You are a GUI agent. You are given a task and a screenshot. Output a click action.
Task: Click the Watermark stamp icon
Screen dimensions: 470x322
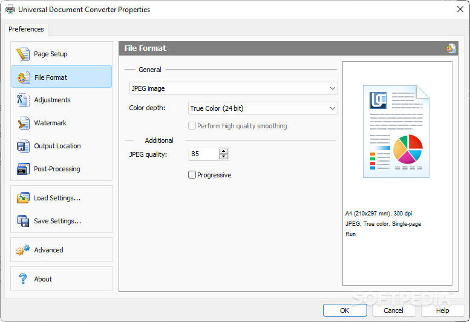pyautogui.click(x=24, y=123)
